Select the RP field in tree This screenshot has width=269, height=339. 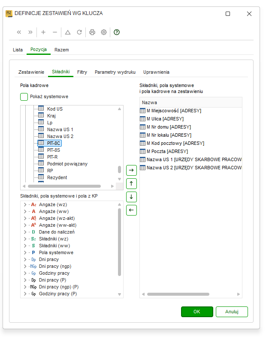click(50, 171)
